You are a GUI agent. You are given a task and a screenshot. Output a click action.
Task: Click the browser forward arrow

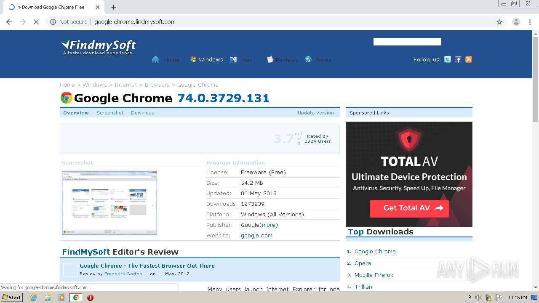click(23, 22)
